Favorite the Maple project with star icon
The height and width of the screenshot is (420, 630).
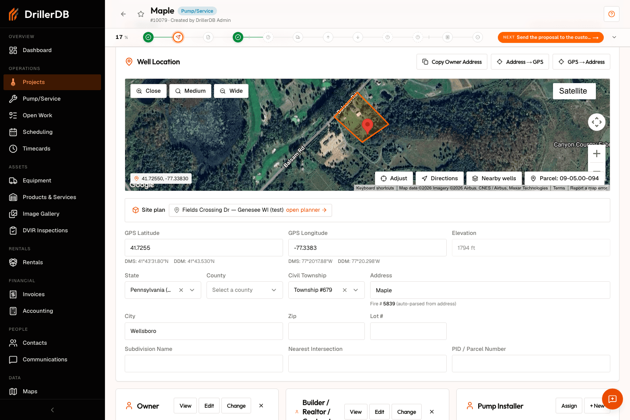141,14
